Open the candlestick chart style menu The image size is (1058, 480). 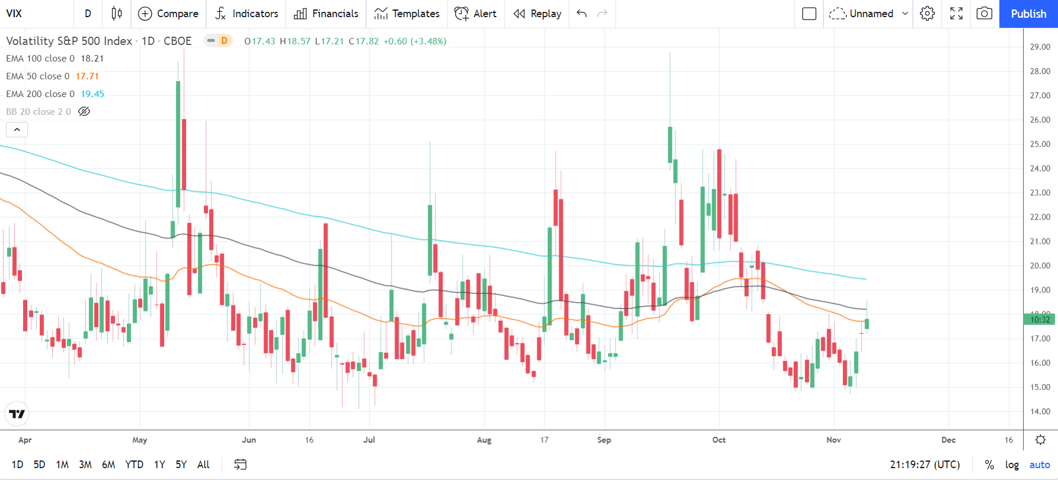click(117, 14)
